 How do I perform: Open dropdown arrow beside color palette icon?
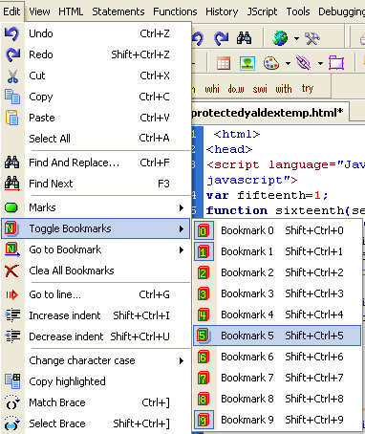click(288, 63)
